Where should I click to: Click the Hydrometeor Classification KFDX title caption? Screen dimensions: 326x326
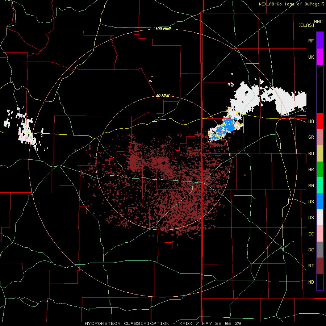point(163,323)
